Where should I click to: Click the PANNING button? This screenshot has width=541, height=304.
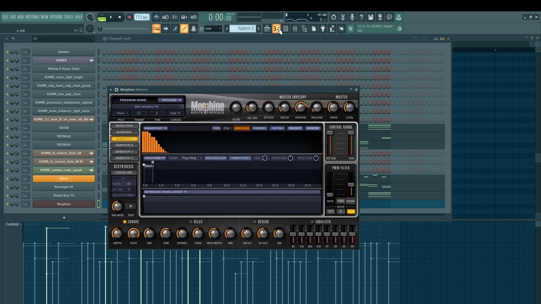coord(260,128)
